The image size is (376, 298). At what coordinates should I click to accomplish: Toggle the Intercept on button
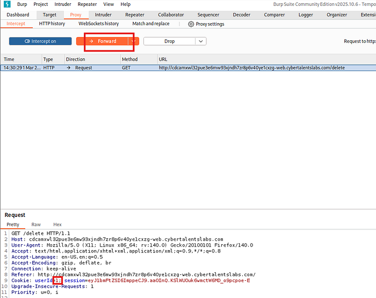(x=40, y=41)
